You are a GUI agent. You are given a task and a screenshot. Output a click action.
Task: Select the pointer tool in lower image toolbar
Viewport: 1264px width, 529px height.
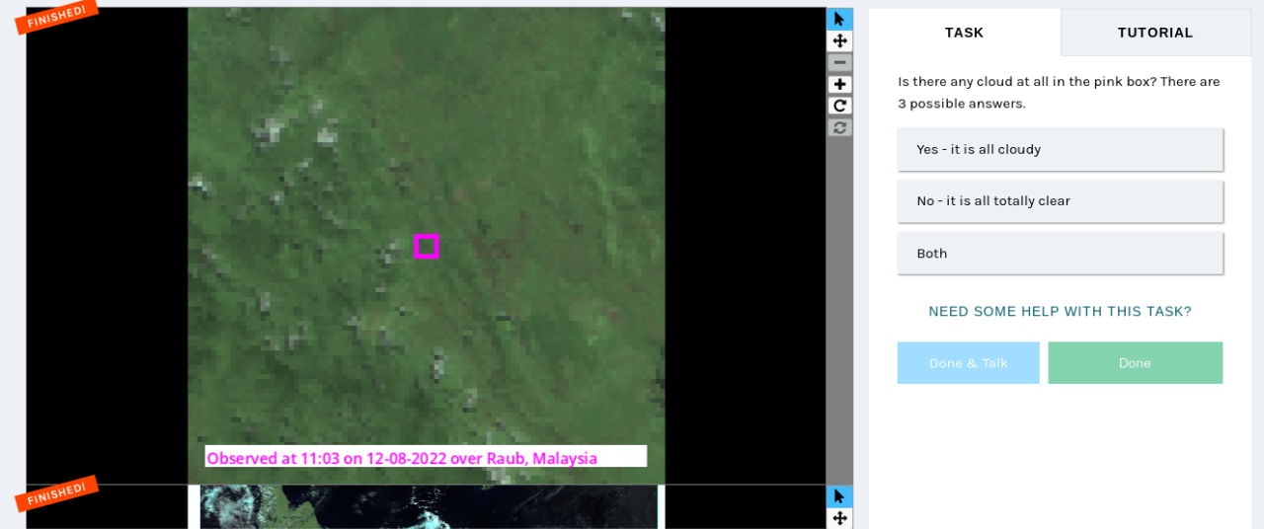tap(839, 496)
